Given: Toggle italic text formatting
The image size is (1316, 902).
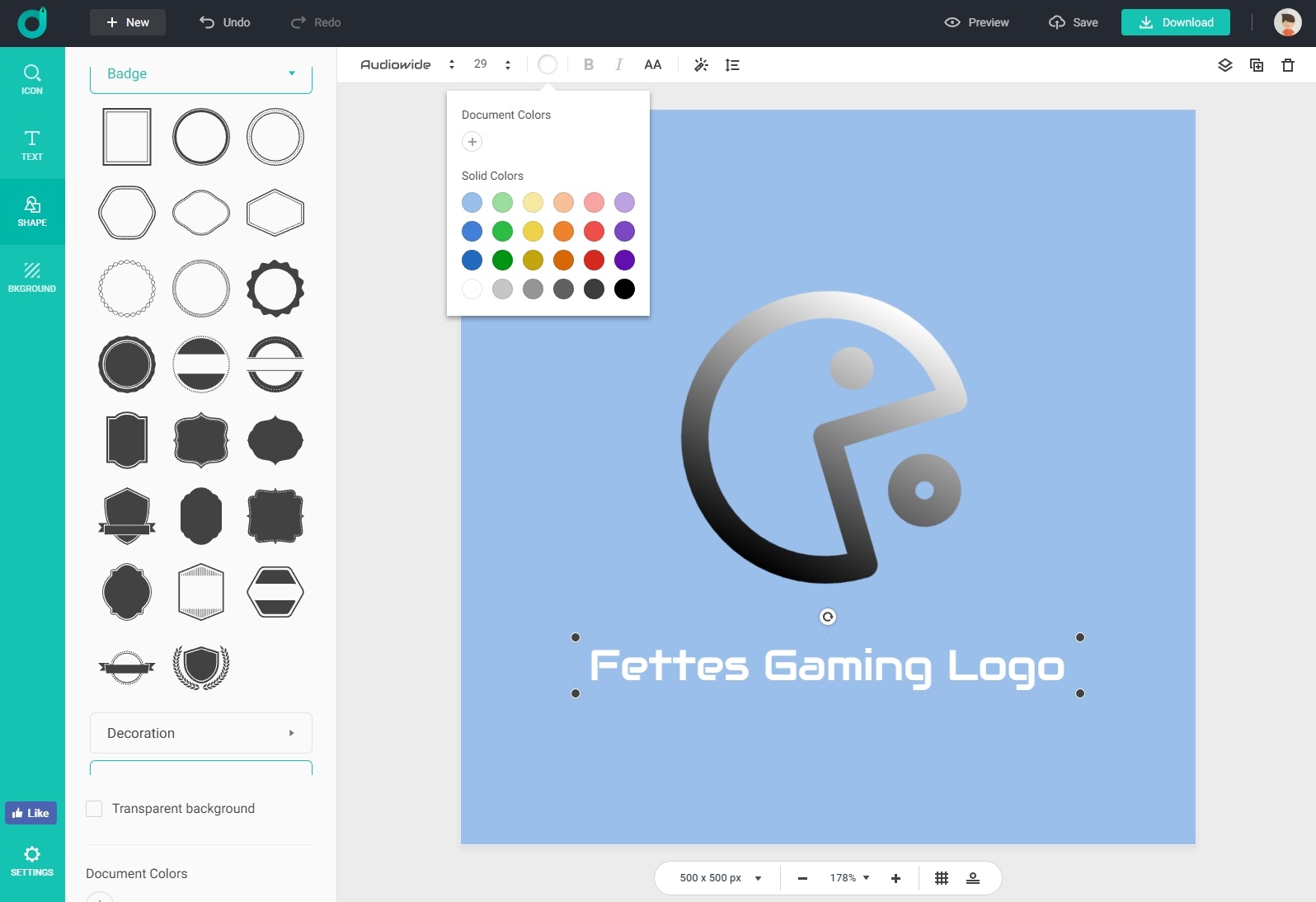Looking at the screenshot, I should 618,65.
